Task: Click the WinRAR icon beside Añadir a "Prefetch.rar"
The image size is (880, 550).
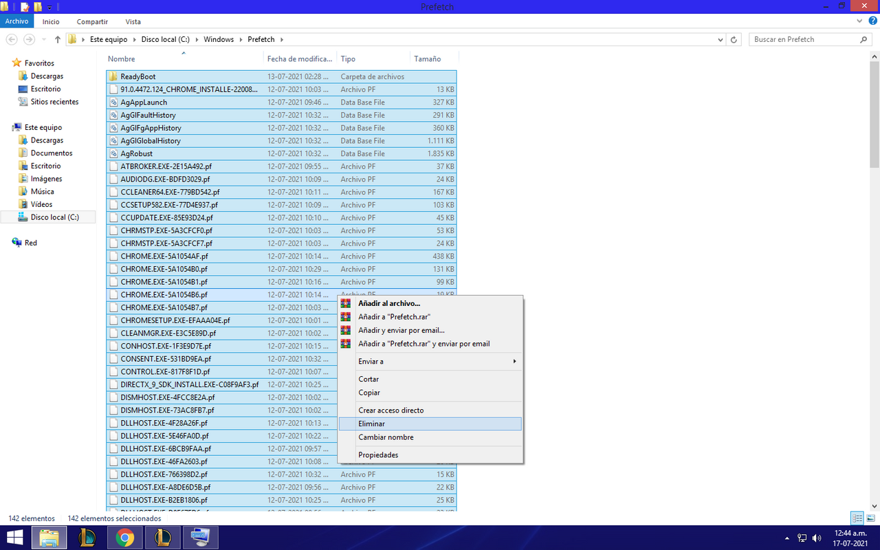Action: (x=346, y=317)
